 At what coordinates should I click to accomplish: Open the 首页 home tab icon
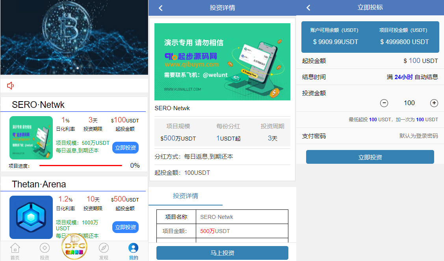coord(15,248)
